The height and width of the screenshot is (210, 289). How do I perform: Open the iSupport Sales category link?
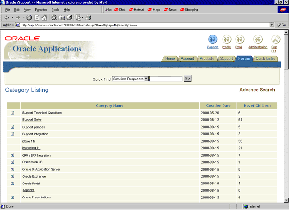coord(32,119)
